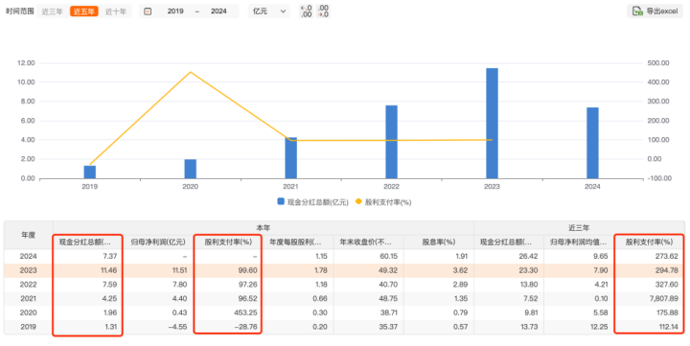Click the 1.78 dividend per share cell
Screen dimensions: 690x346
click(298, 270)
